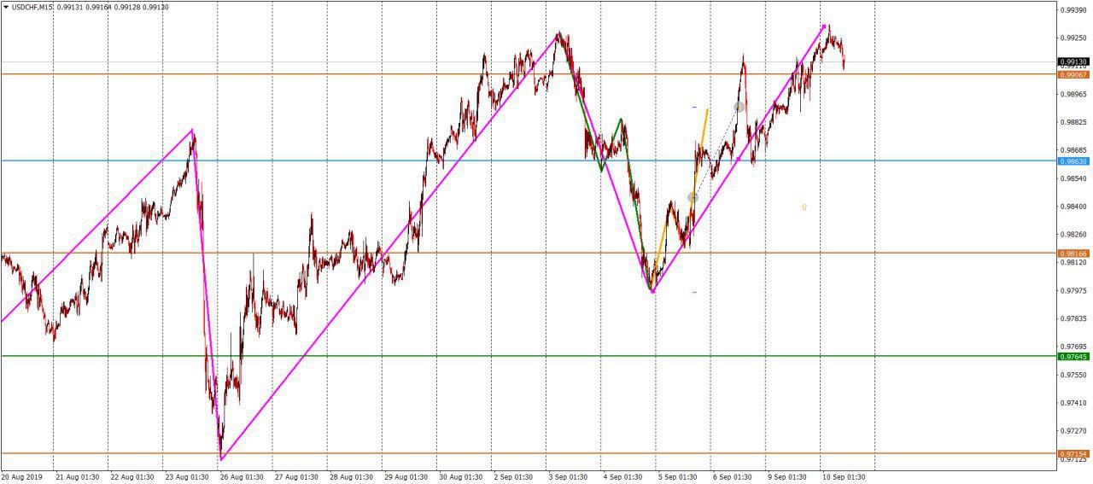Click the green 0.97645 level price tag

[x=1073, y=356]
